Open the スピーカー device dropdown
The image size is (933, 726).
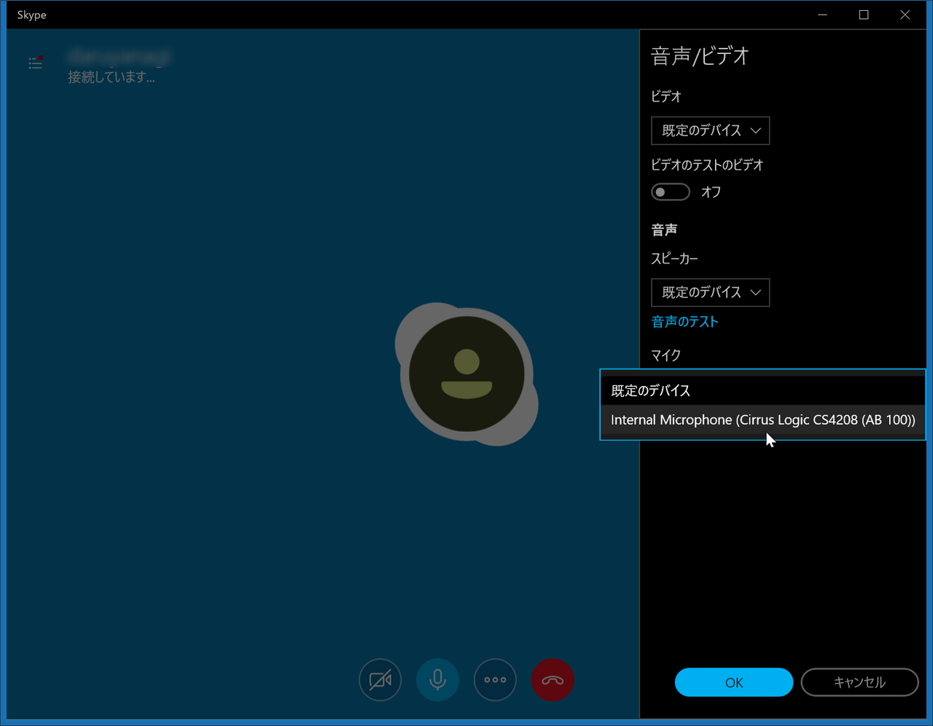(x=710, y=293)
